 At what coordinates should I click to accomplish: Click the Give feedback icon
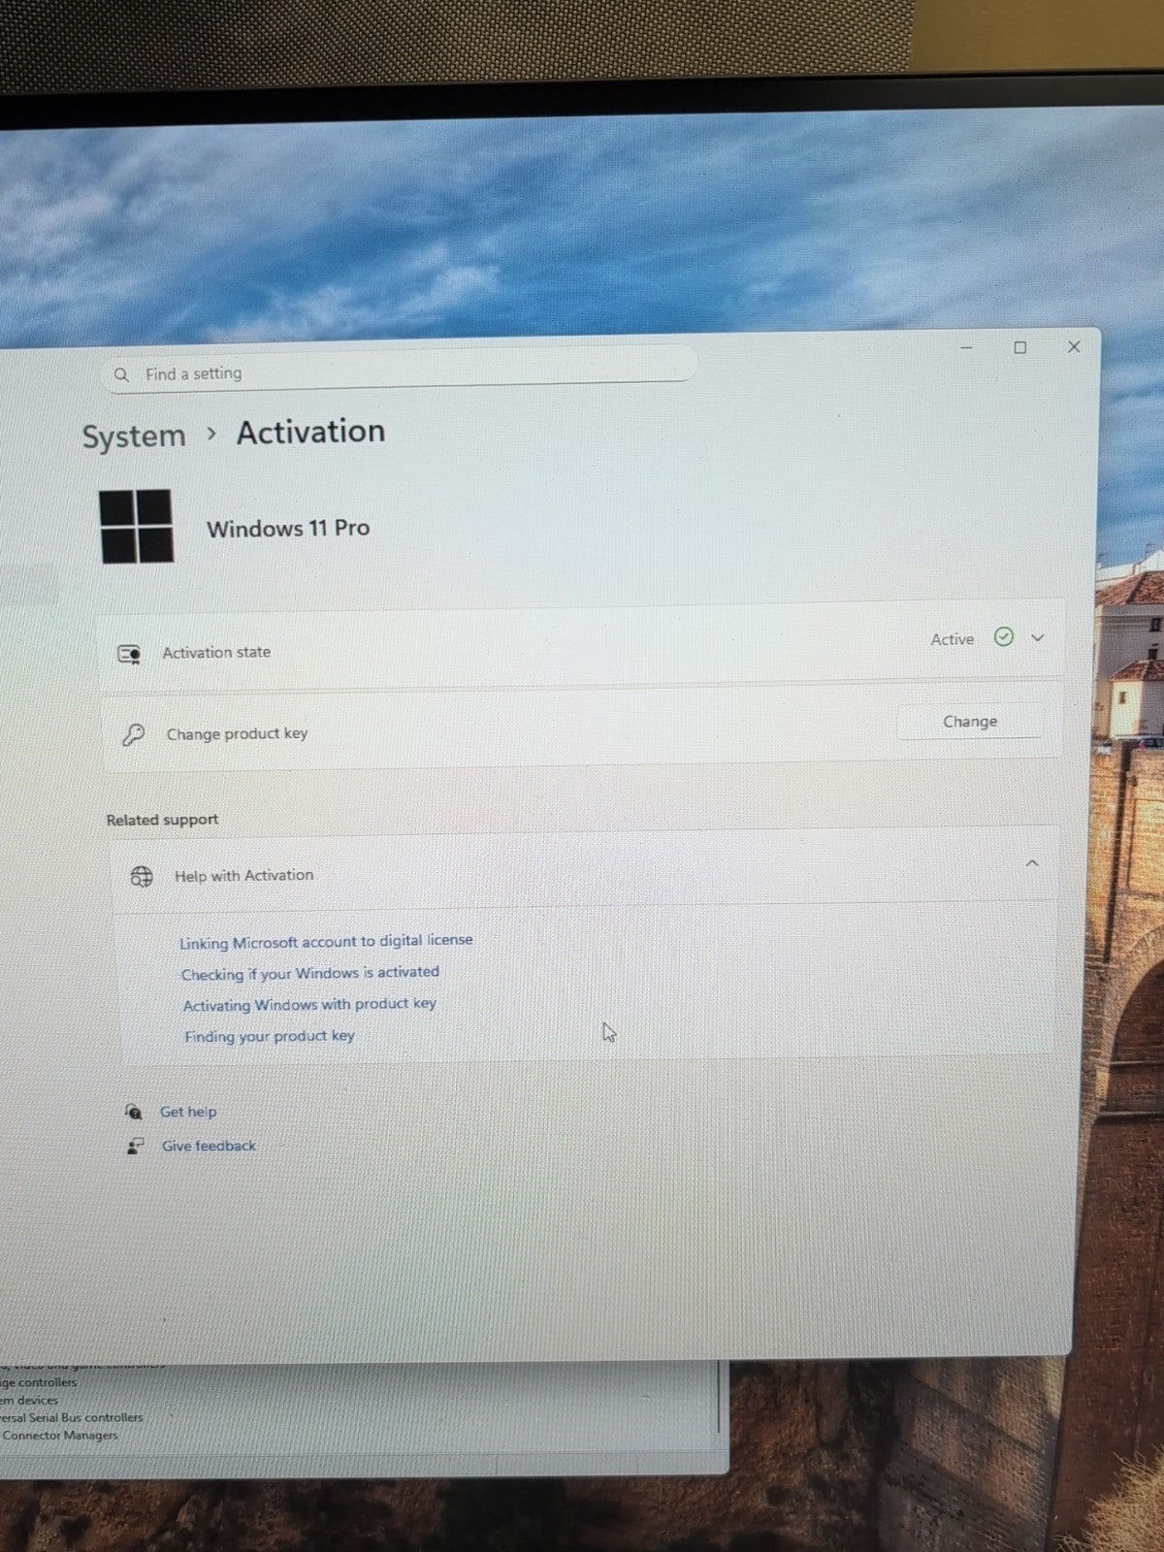(x=136, y=1147)
